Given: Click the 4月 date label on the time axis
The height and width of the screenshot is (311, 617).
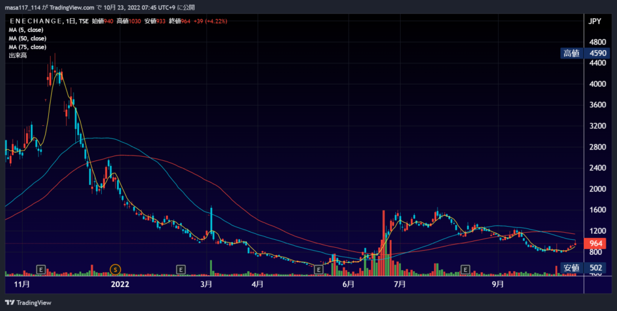Looking at the screenshot, I should click(x=257, y=284).
